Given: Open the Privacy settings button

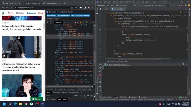Looking at the screenshot, I should click(x=37, y=99).
